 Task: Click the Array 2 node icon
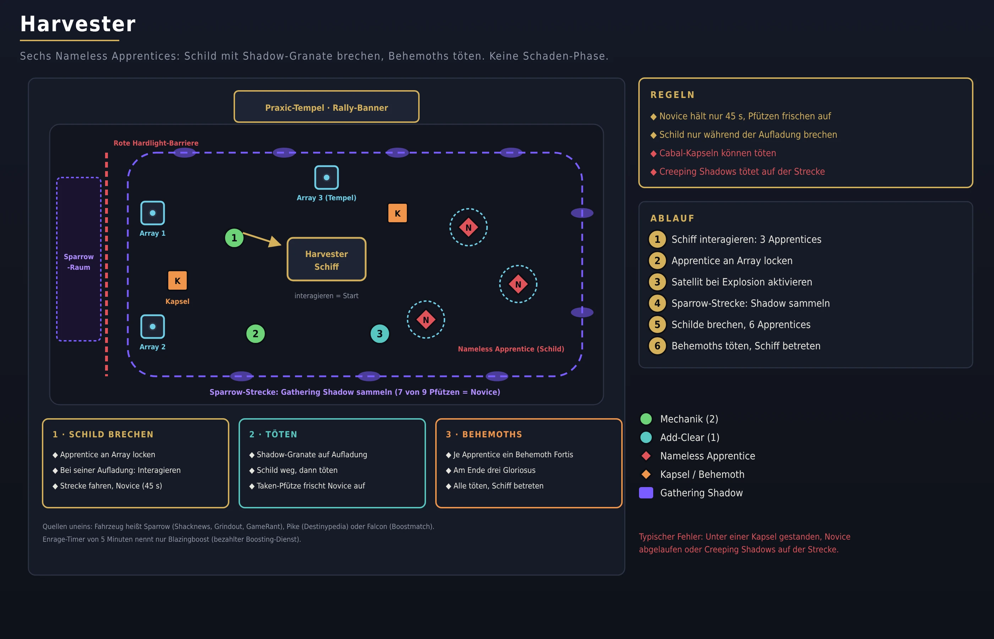(153, 327)
